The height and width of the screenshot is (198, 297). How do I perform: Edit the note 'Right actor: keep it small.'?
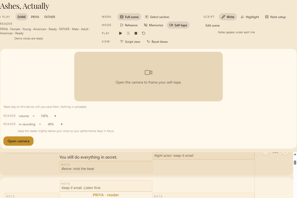point(203,155)
